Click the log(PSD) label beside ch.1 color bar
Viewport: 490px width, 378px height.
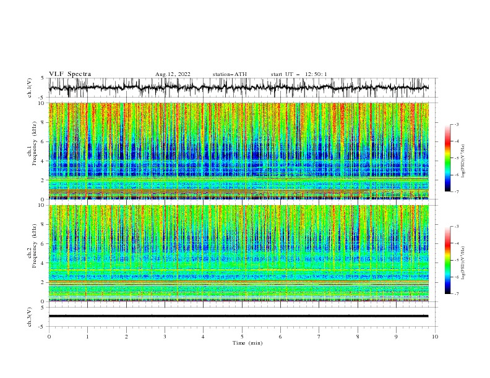pos(463,161)
